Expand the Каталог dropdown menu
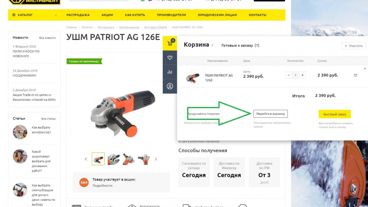The image size is (368, 207). [x=34, y=15]
